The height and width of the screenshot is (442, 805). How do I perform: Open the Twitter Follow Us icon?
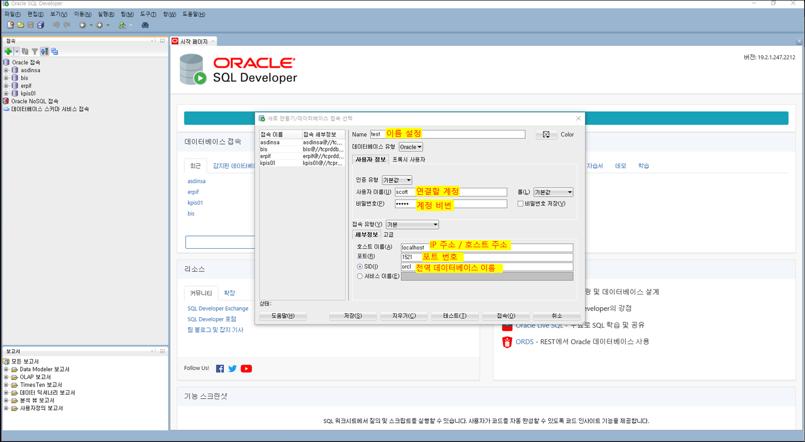pyautogui.click(x=232, y=369)
